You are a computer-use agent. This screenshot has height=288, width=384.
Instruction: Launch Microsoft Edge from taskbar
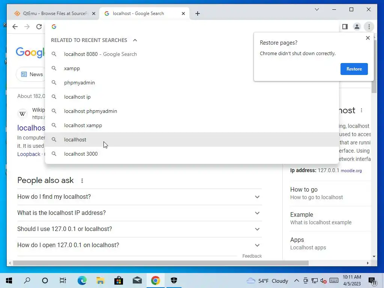[82, 280]
